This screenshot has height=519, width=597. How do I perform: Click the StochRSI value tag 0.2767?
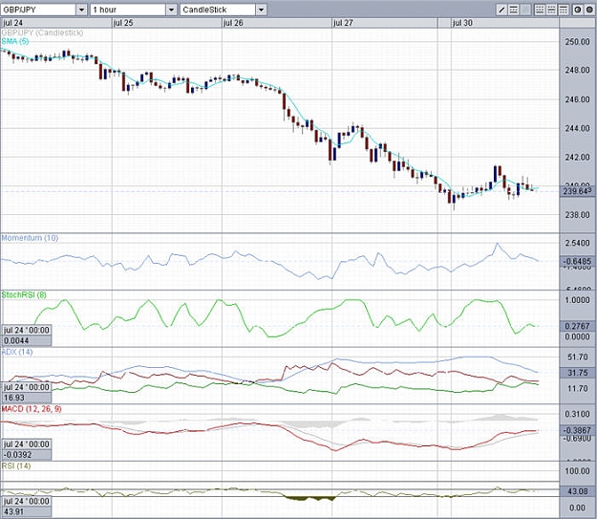577,326
